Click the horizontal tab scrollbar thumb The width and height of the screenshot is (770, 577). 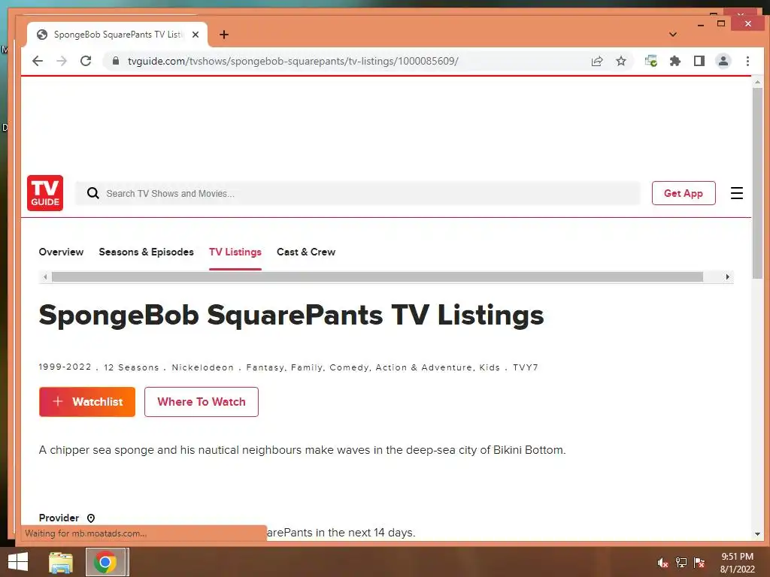point(377,276)
